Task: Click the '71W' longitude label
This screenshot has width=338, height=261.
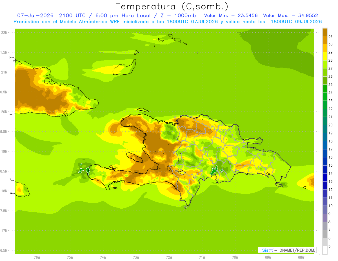Action: (202, 257)
